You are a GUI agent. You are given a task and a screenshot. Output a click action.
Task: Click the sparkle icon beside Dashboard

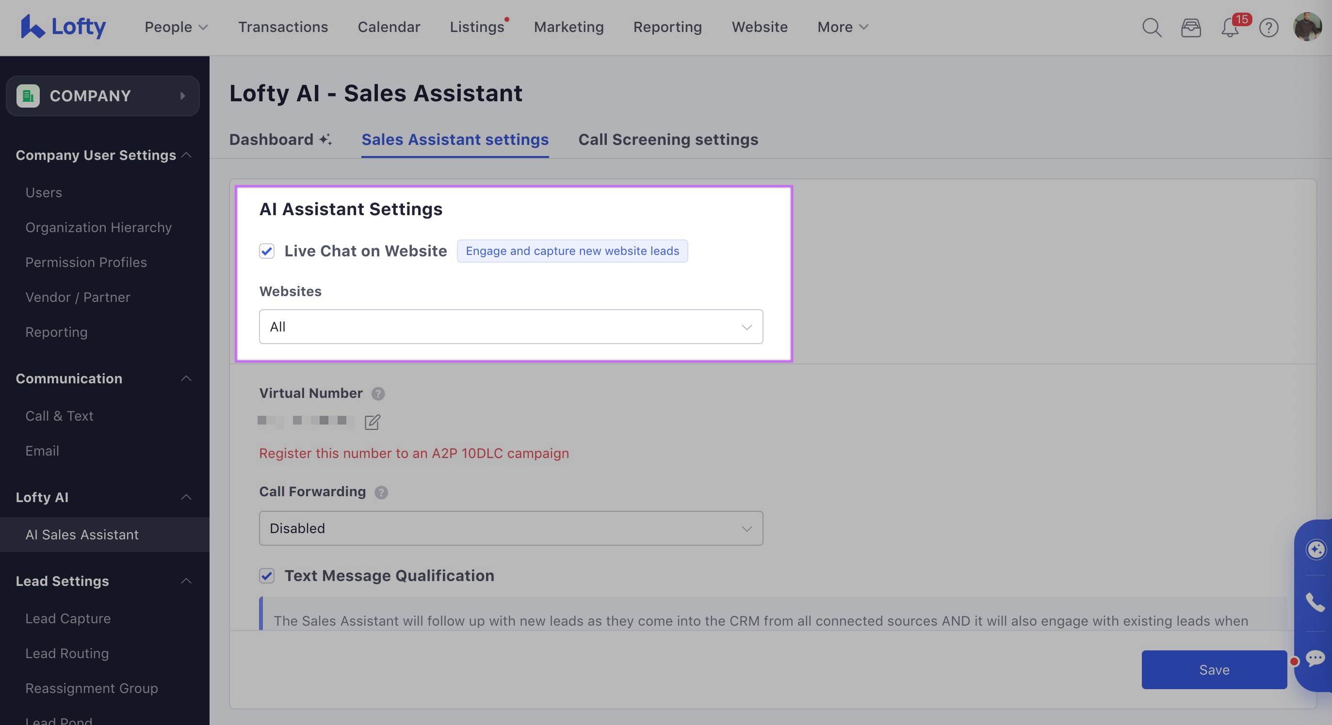[325, 139]
